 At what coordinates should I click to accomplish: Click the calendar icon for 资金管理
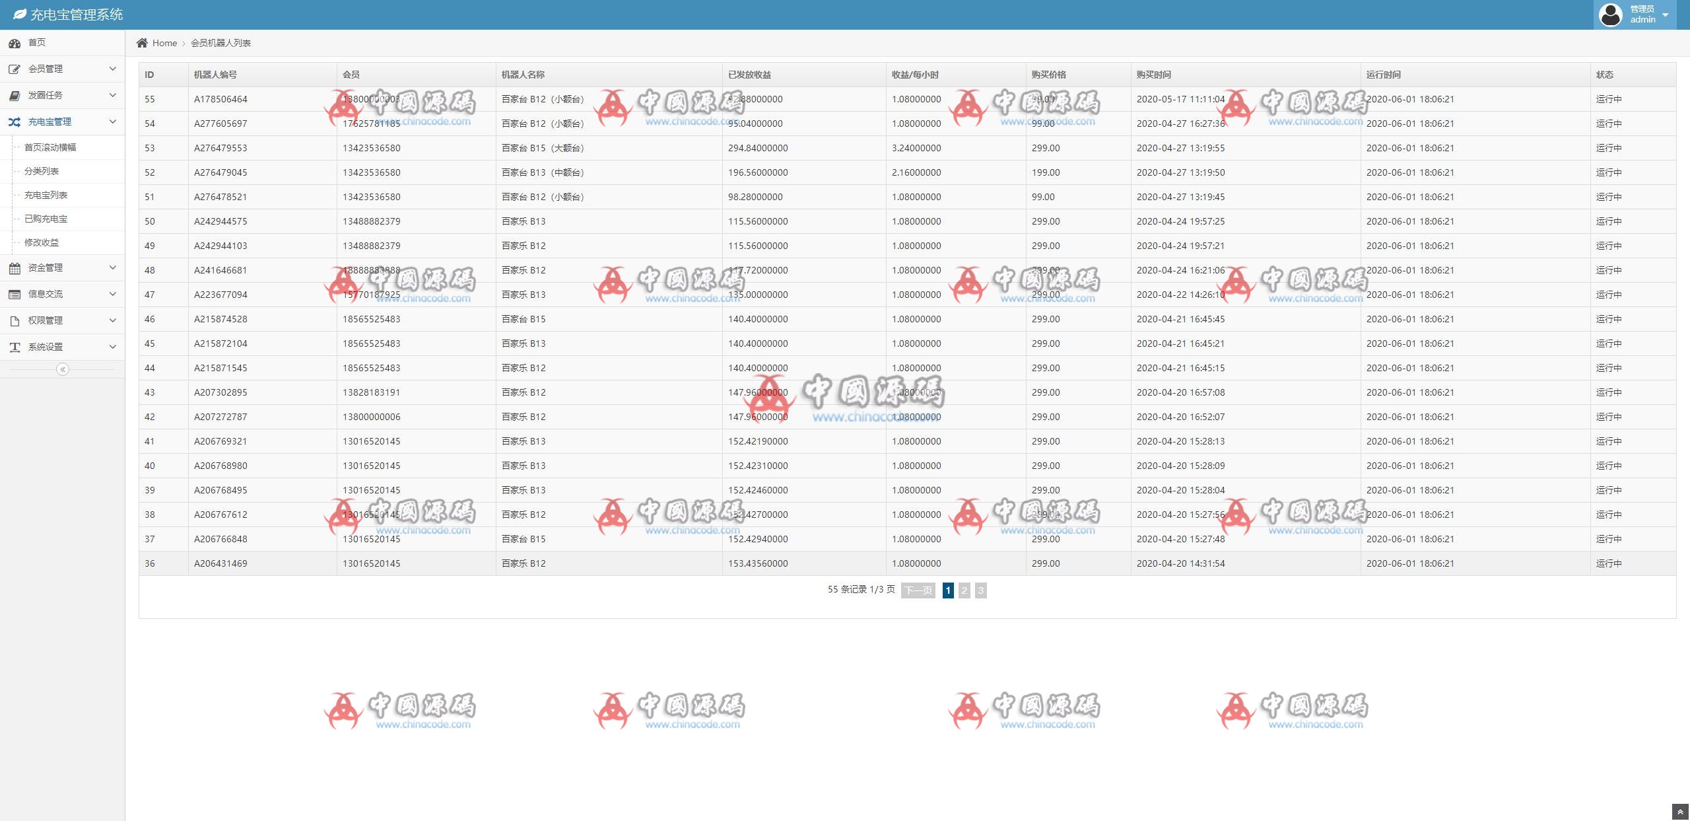point(15,268)
